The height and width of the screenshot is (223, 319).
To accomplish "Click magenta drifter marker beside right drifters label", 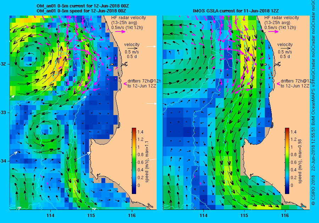I will pyautogui.click(x=279, y=84).
